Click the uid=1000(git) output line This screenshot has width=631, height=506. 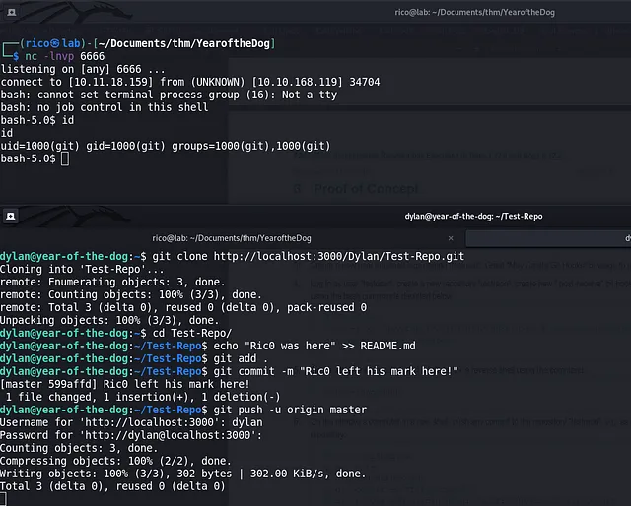165,146
